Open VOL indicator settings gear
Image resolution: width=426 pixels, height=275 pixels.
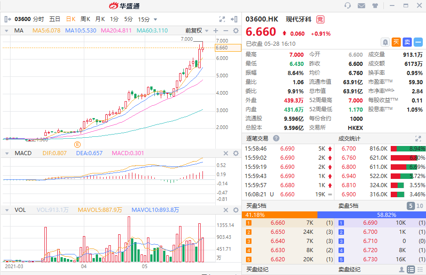(236, 210)
